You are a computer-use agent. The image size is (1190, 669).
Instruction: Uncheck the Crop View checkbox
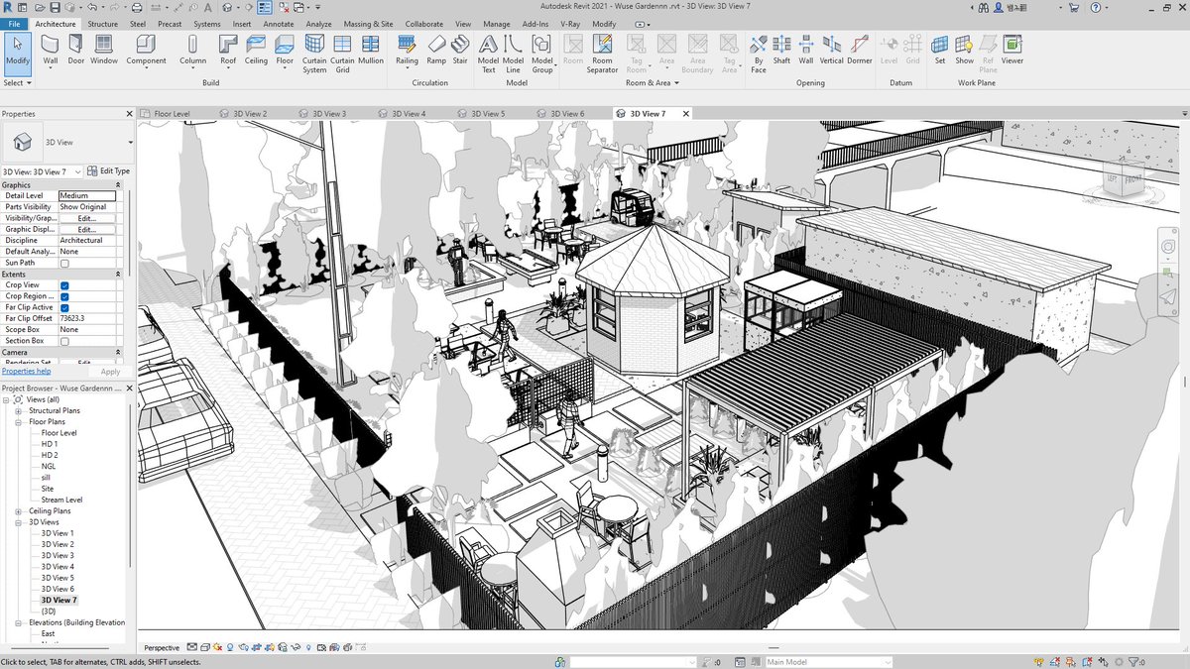(64, 285)
